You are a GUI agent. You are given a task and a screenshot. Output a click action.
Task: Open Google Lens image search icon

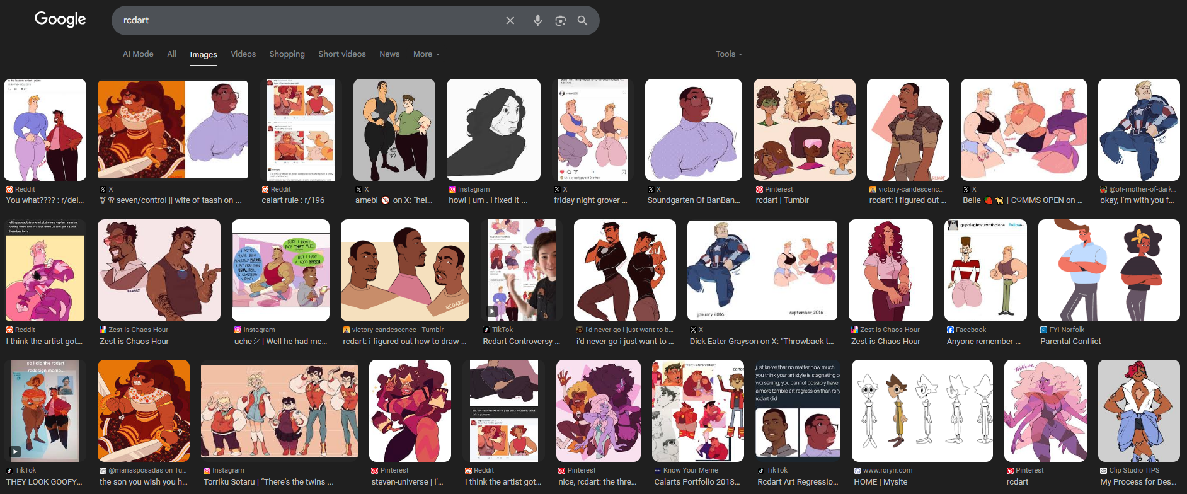click(x=560, y=21)
